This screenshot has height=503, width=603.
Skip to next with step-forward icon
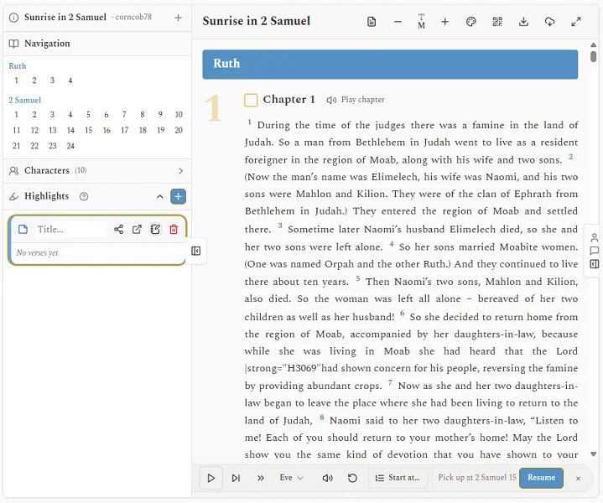[236, 478]
